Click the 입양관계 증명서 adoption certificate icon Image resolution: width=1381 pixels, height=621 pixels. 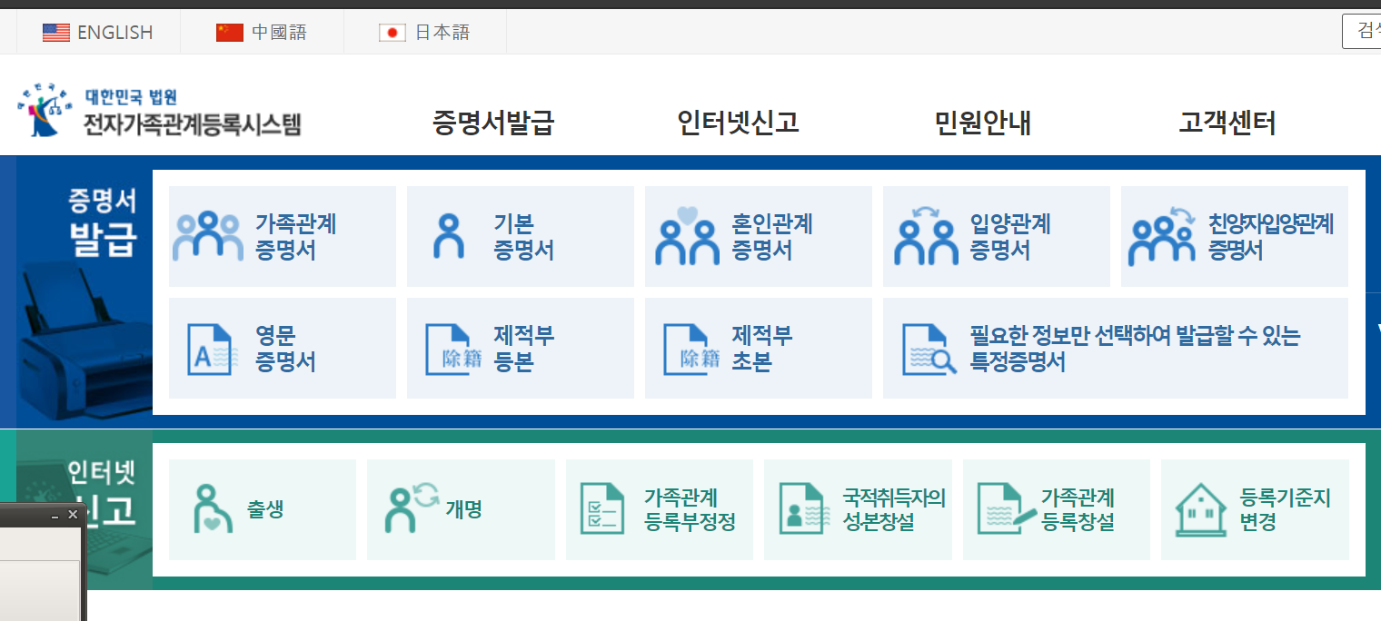[x=996, y=236]
